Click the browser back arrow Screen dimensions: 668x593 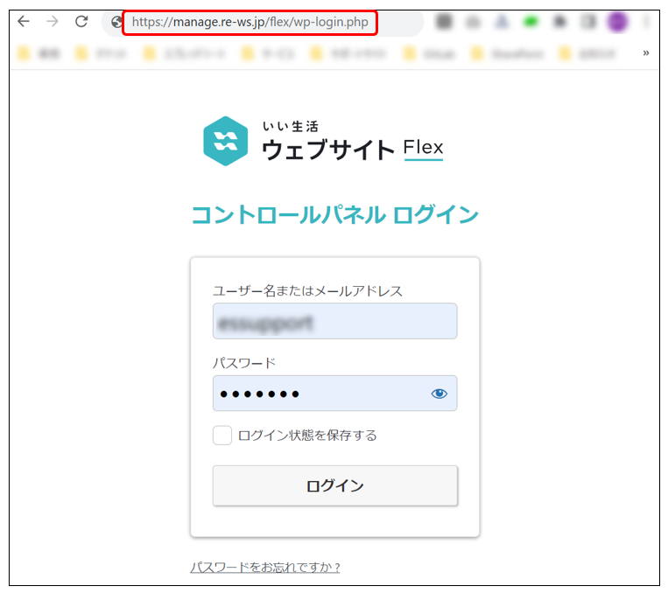pyautogui.click(x=24, y=21)
